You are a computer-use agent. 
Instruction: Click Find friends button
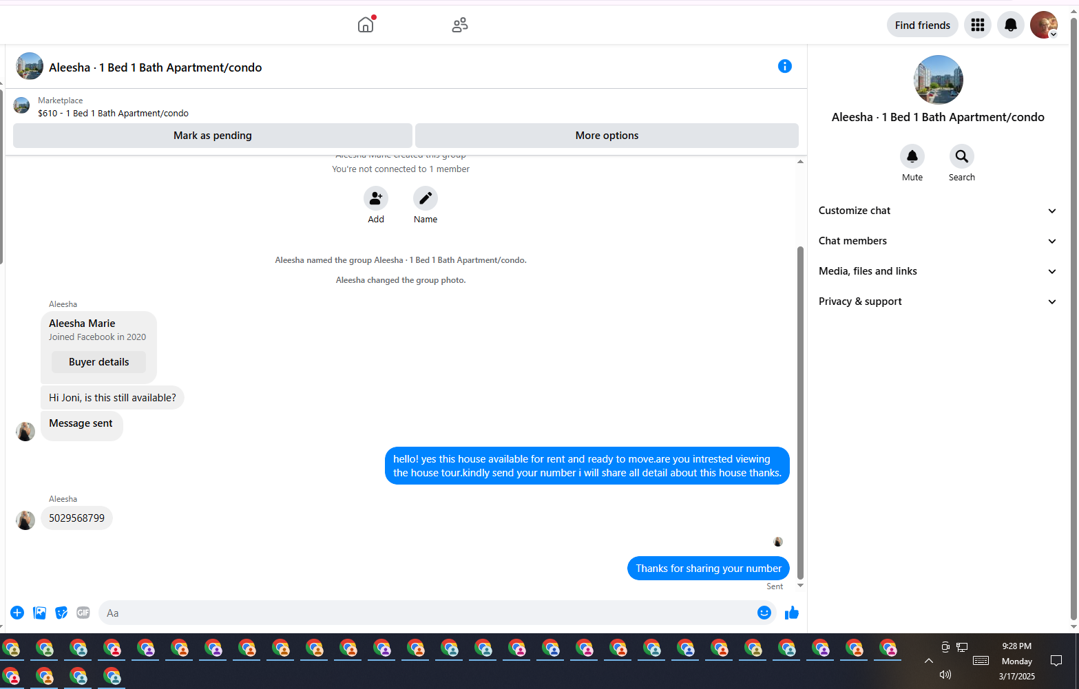click(923, 25)
